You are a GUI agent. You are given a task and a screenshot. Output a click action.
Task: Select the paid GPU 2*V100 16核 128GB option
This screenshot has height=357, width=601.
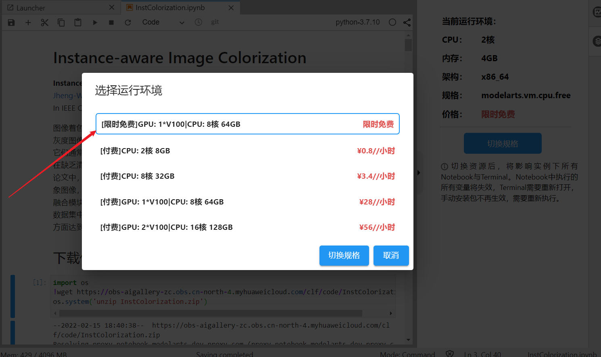click(x=248, y=227)
